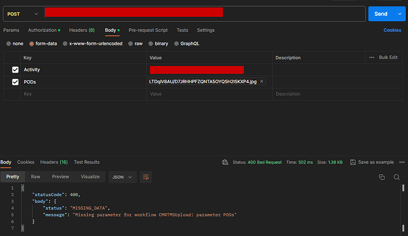Copy the response body using copy icon
This screenshot has width=408, height=236.
pyautogui.click(x=381, y=176)
